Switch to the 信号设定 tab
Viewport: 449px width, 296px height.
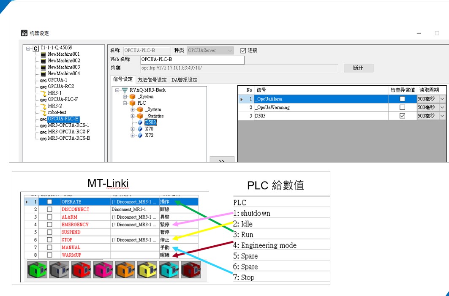[x=123, y=79]
